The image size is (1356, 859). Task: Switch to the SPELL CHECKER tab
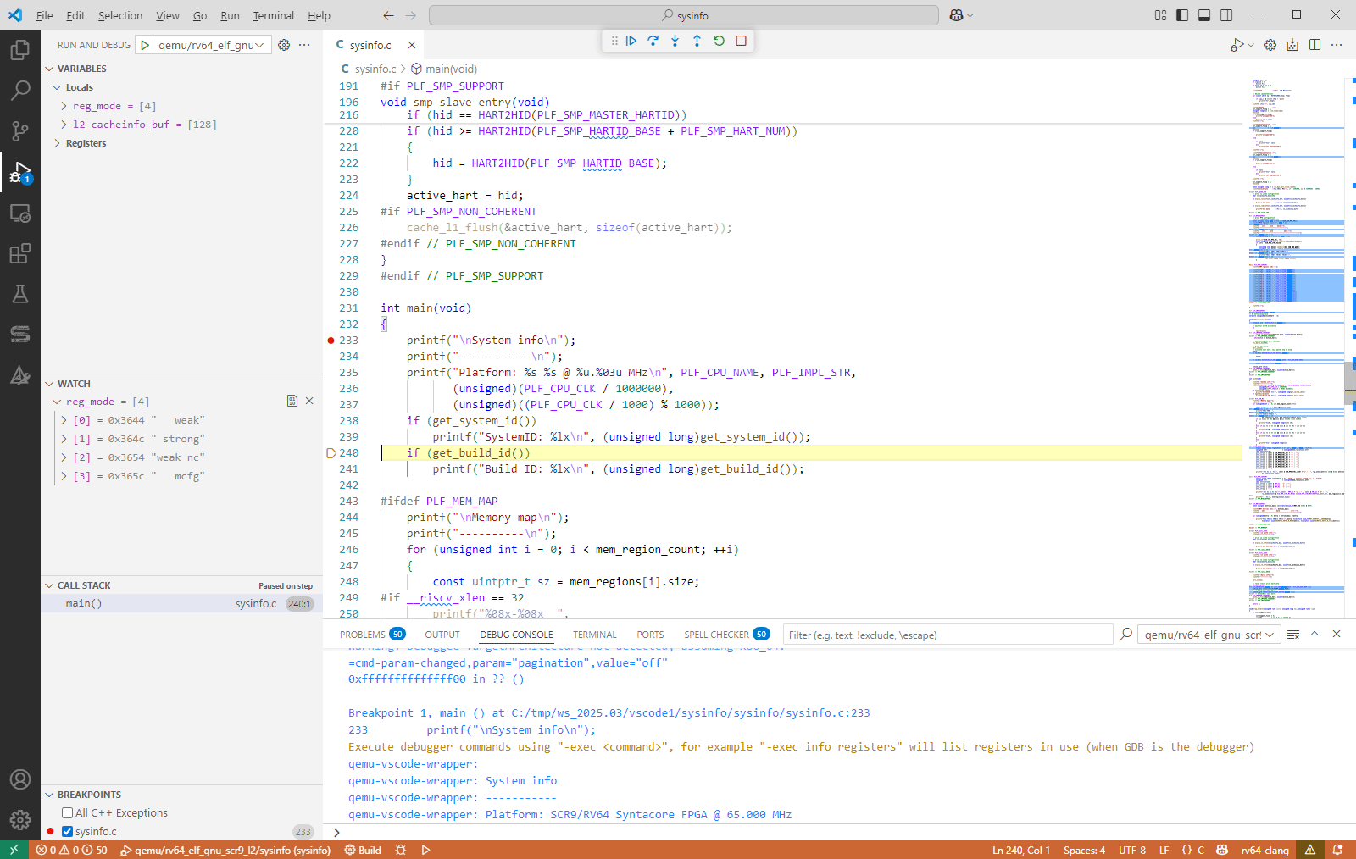pyautogui.click(x=726, y=635)
